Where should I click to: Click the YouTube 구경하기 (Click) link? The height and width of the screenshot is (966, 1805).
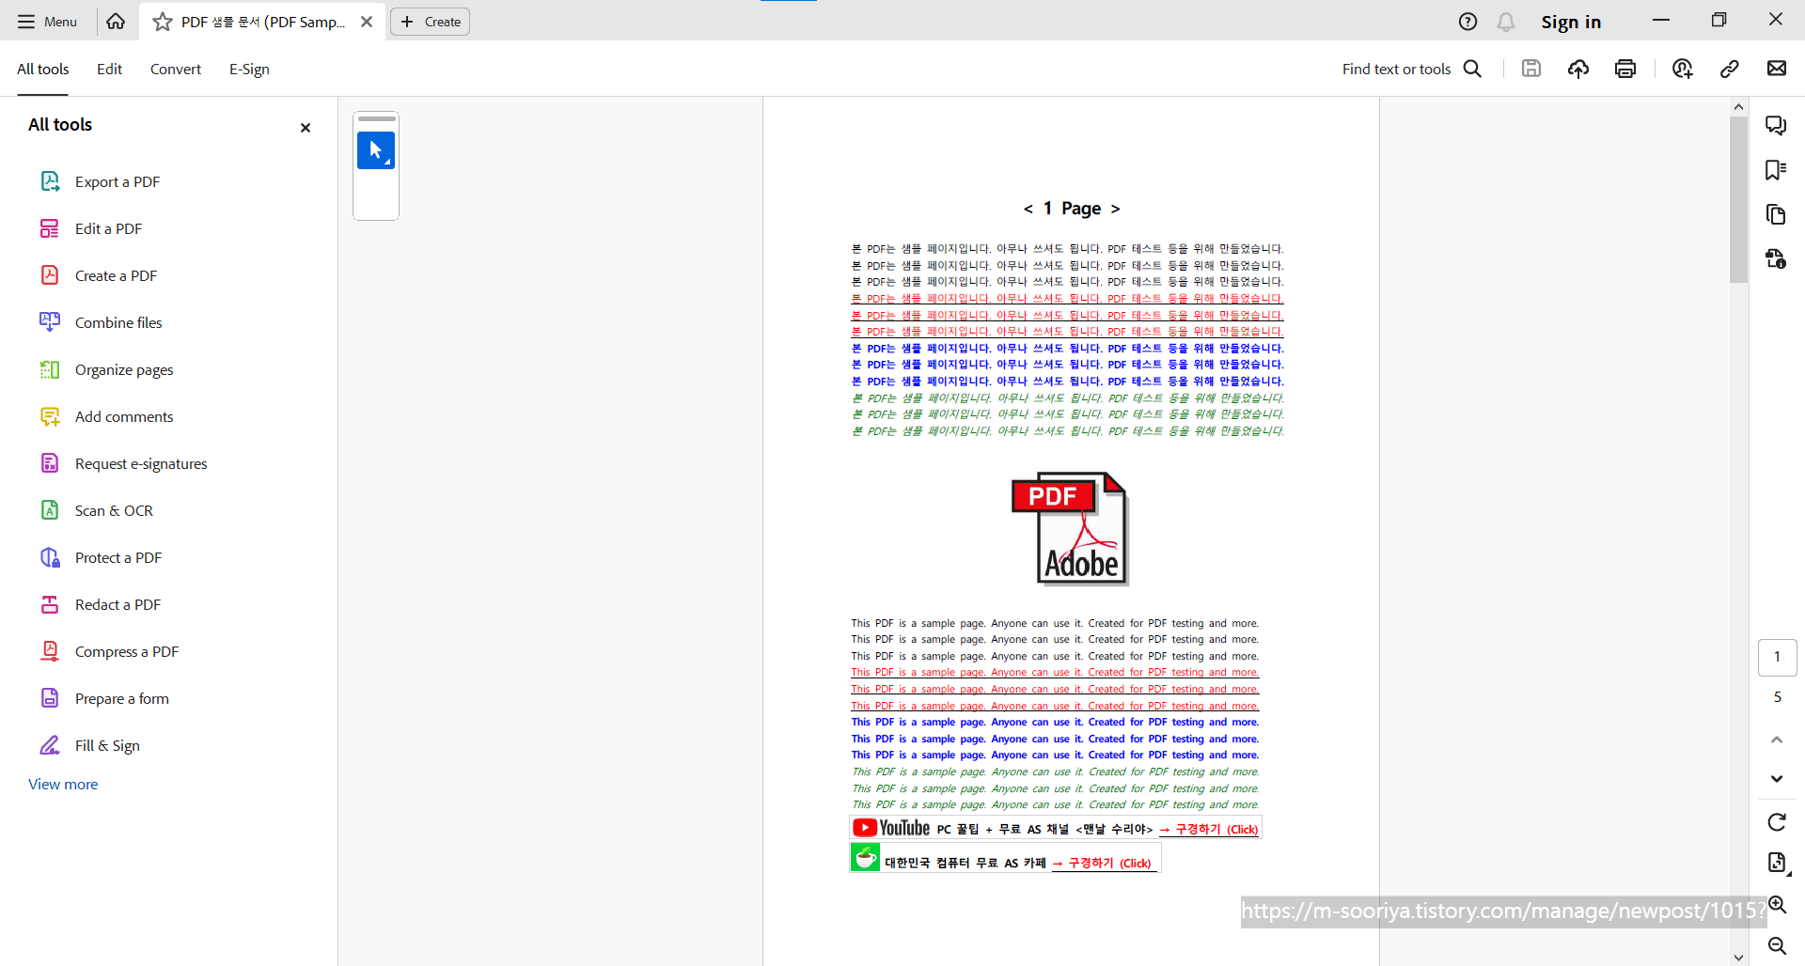pyautogui.click(x=1209, y=829)
